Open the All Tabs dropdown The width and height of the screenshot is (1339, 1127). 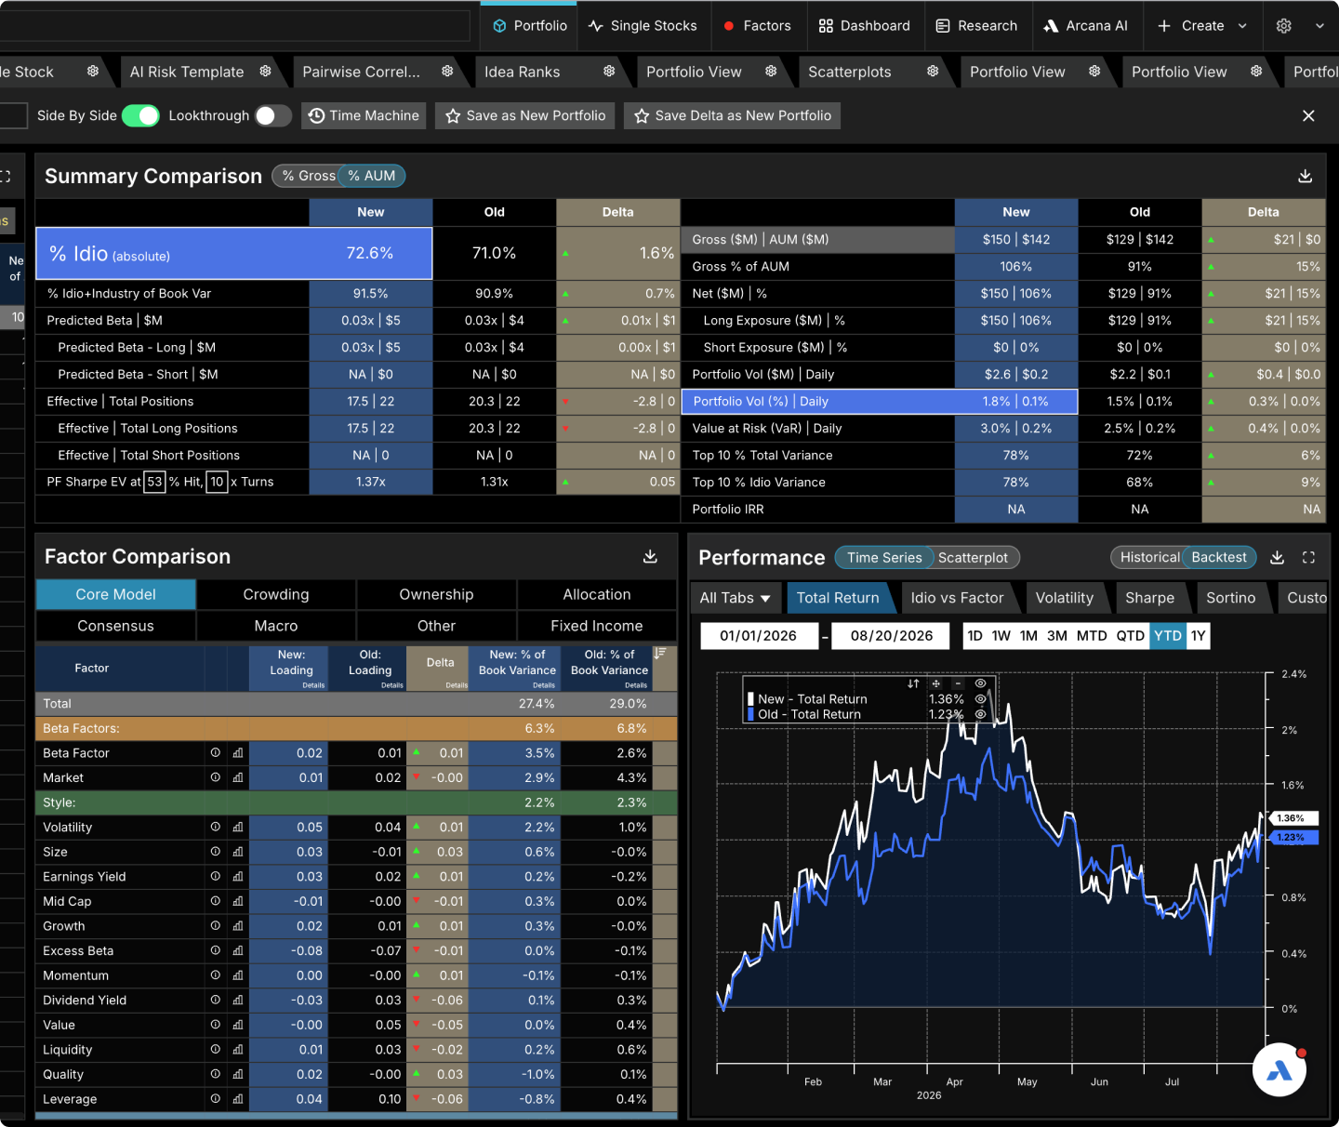click(735, 598)
